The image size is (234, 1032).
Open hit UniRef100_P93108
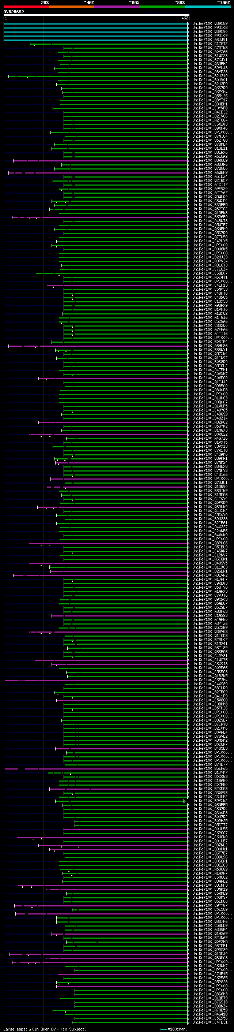(210, 28)
